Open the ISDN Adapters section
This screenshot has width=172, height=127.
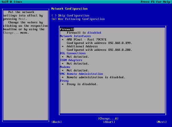click(71, 60)
